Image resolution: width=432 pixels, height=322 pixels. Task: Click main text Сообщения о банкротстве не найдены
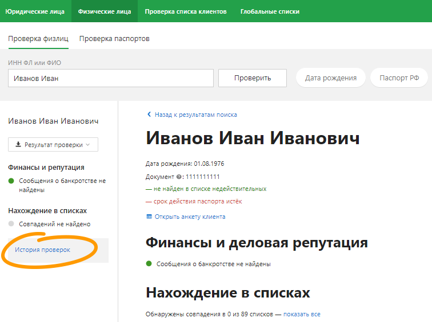click(214, 264)
